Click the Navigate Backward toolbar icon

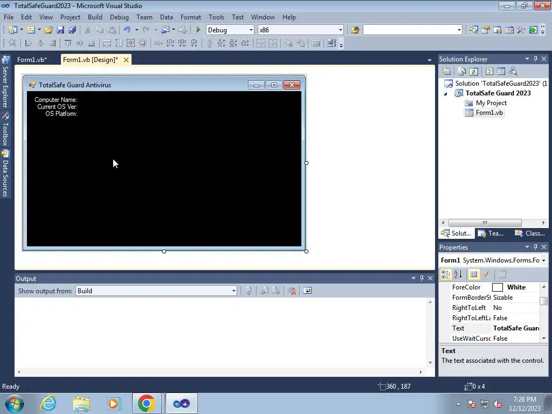pos(165,30)
